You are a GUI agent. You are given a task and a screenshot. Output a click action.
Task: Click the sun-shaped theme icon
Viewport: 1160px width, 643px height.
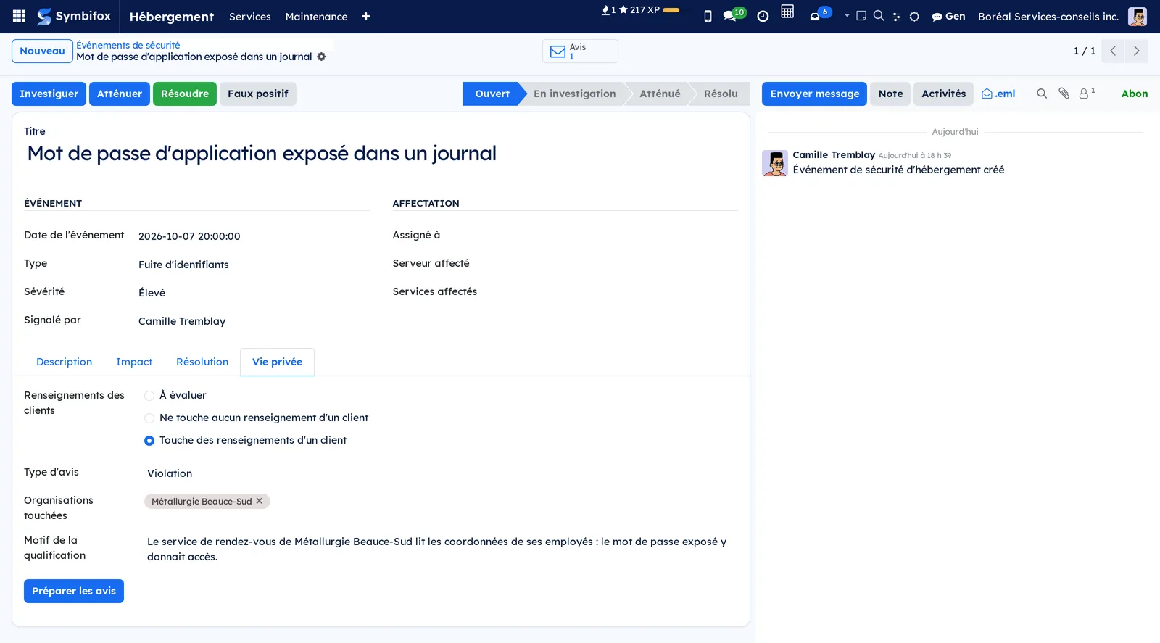[914, 17]
